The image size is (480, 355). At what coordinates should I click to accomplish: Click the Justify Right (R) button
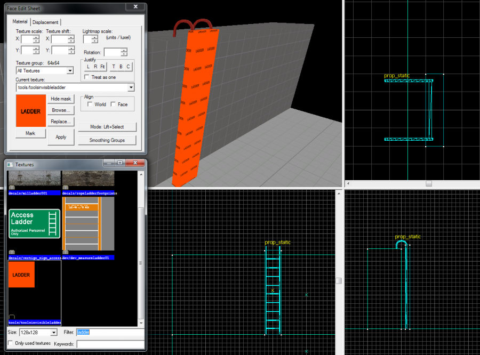tap(95, 67)
